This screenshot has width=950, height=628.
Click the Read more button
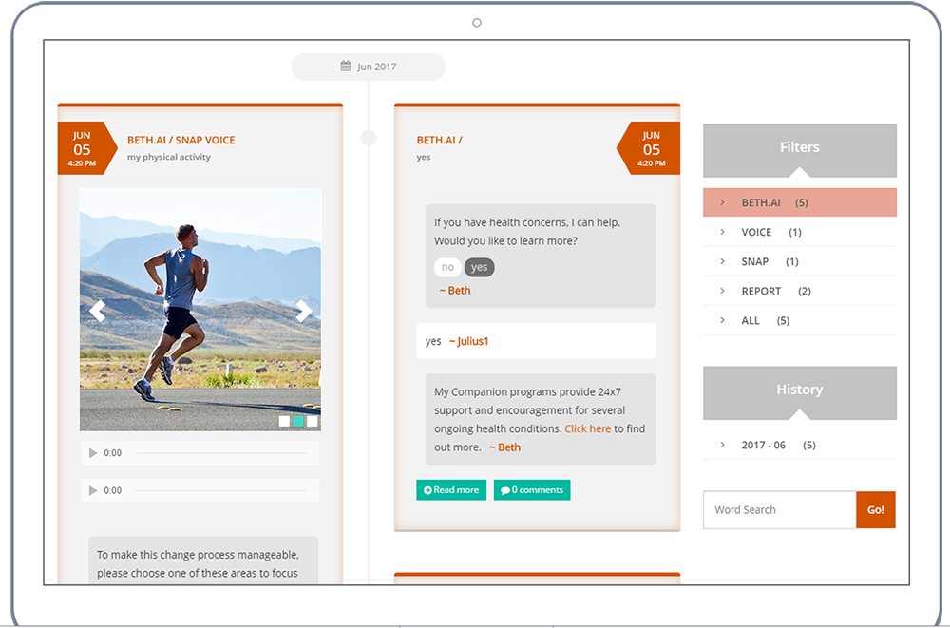tap(451, 490)
